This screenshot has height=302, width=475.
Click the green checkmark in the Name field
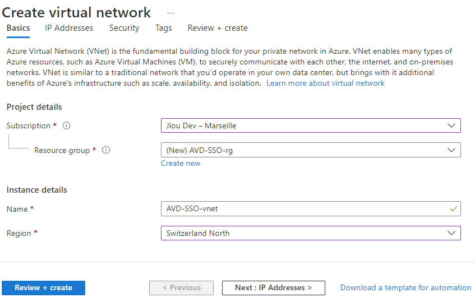453,209
